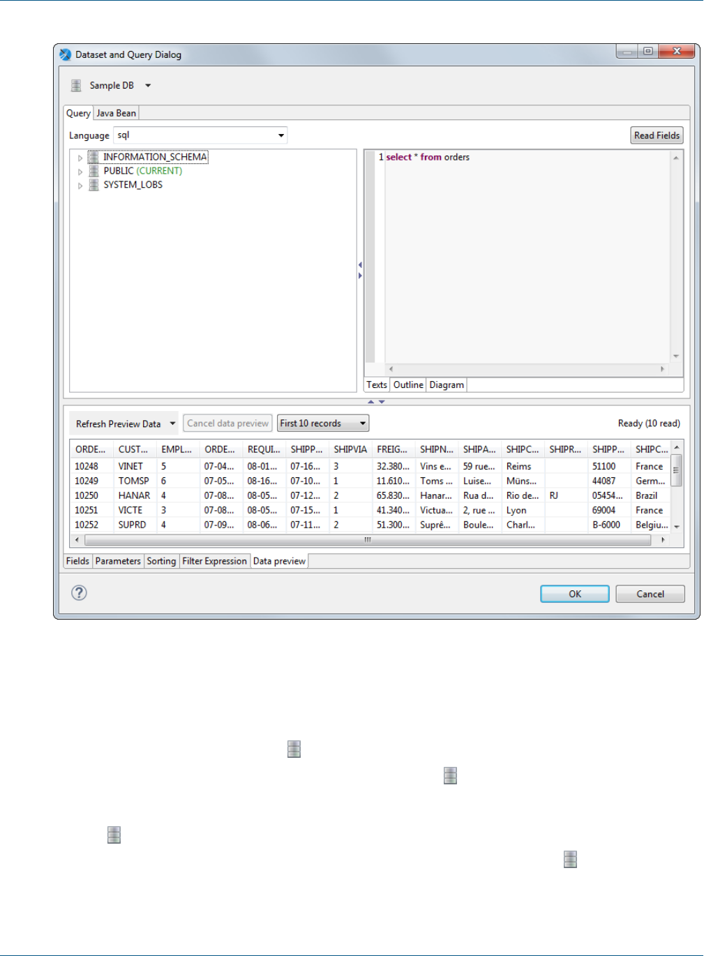
Task: Click the preview table scroll right arrow
Action: click(663, 540)
